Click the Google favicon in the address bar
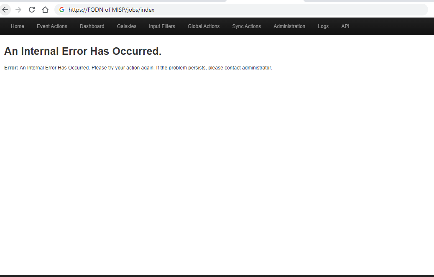Viewport: 434px width, 277px height. (x=61, y=10)
